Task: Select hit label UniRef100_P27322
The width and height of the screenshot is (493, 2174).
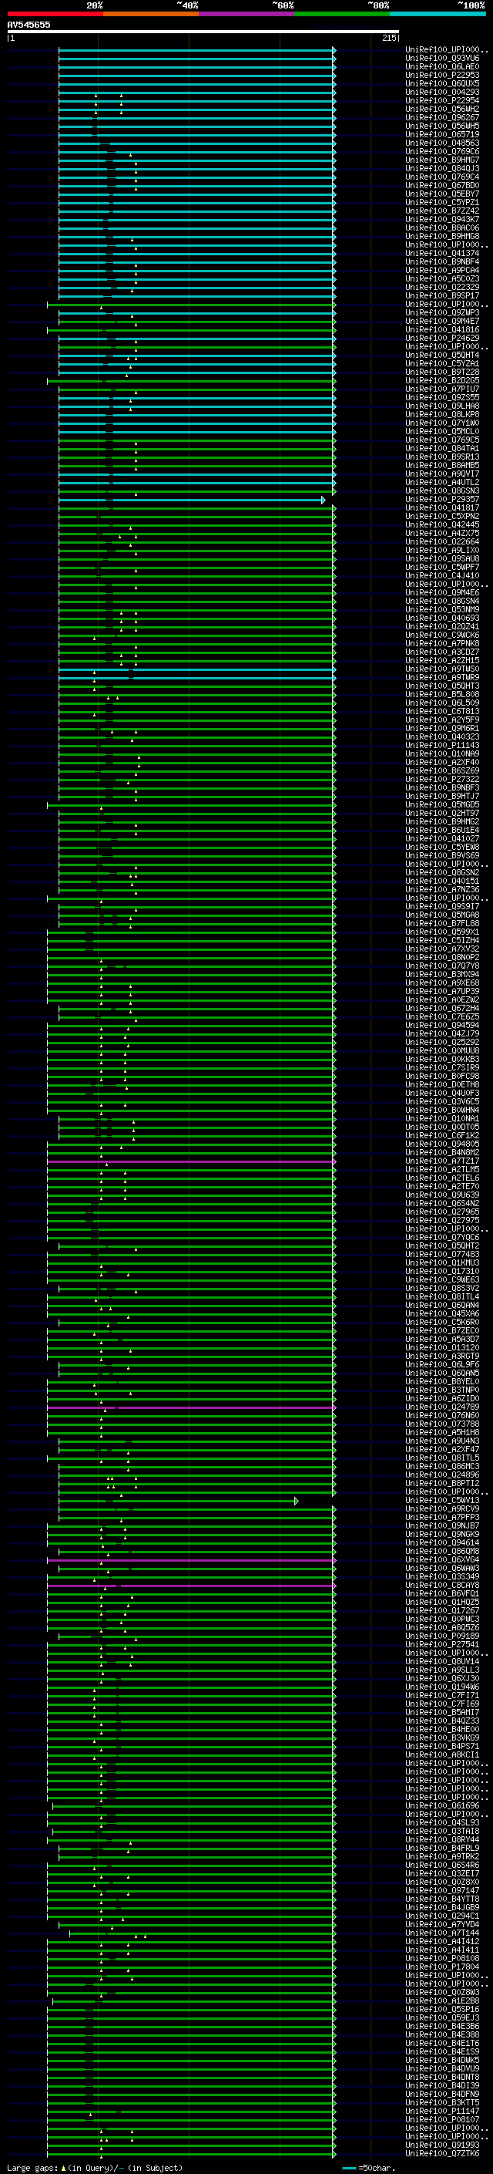Action: [441, 779]
